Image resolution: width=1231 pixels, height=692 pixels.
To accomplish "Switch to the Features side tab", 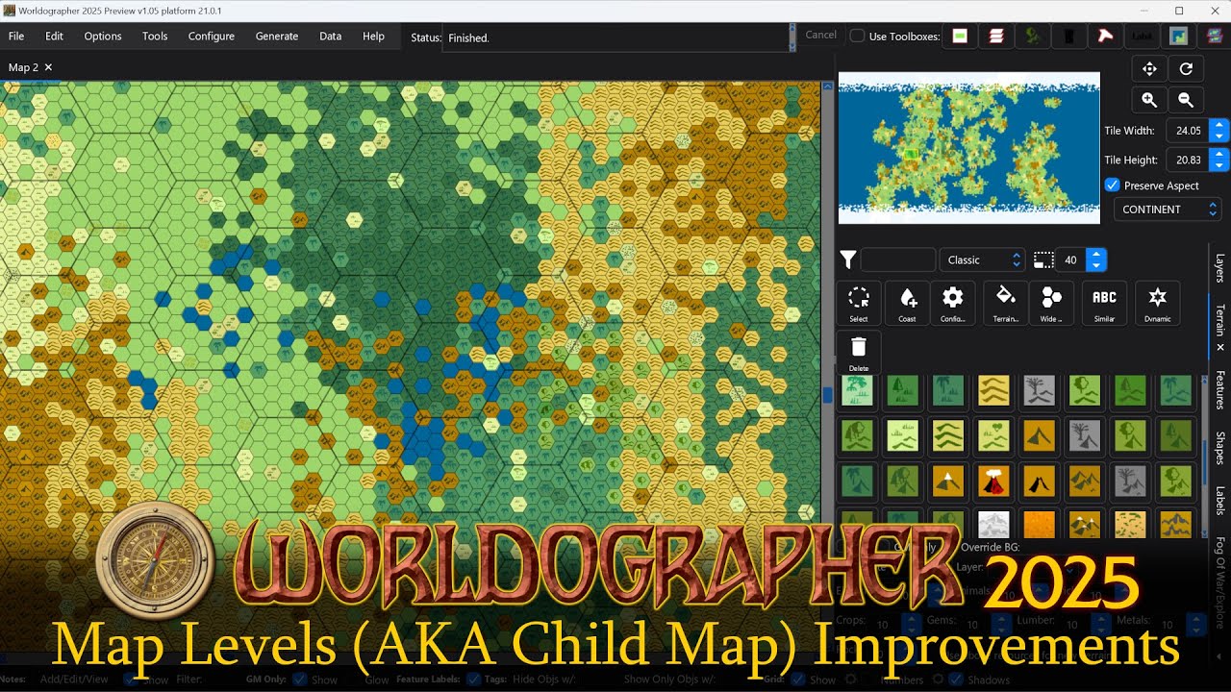I will [1219, 390].
